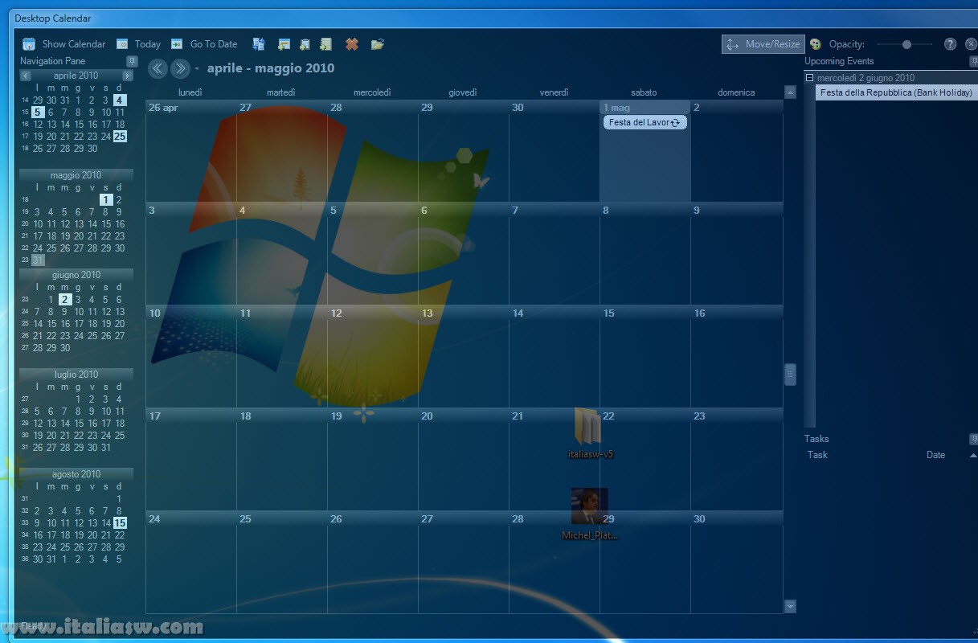Image resolution: width=978 pixels, height=643 pixels.
Task: Click the lunedì column header
Action: tap(190, 92)
